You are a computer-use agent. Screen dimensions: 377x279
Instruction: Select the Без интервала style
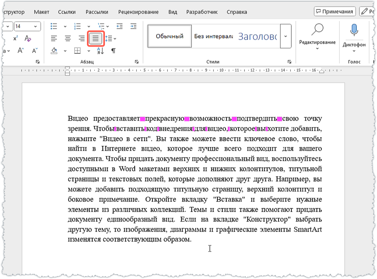coord(213,36)
